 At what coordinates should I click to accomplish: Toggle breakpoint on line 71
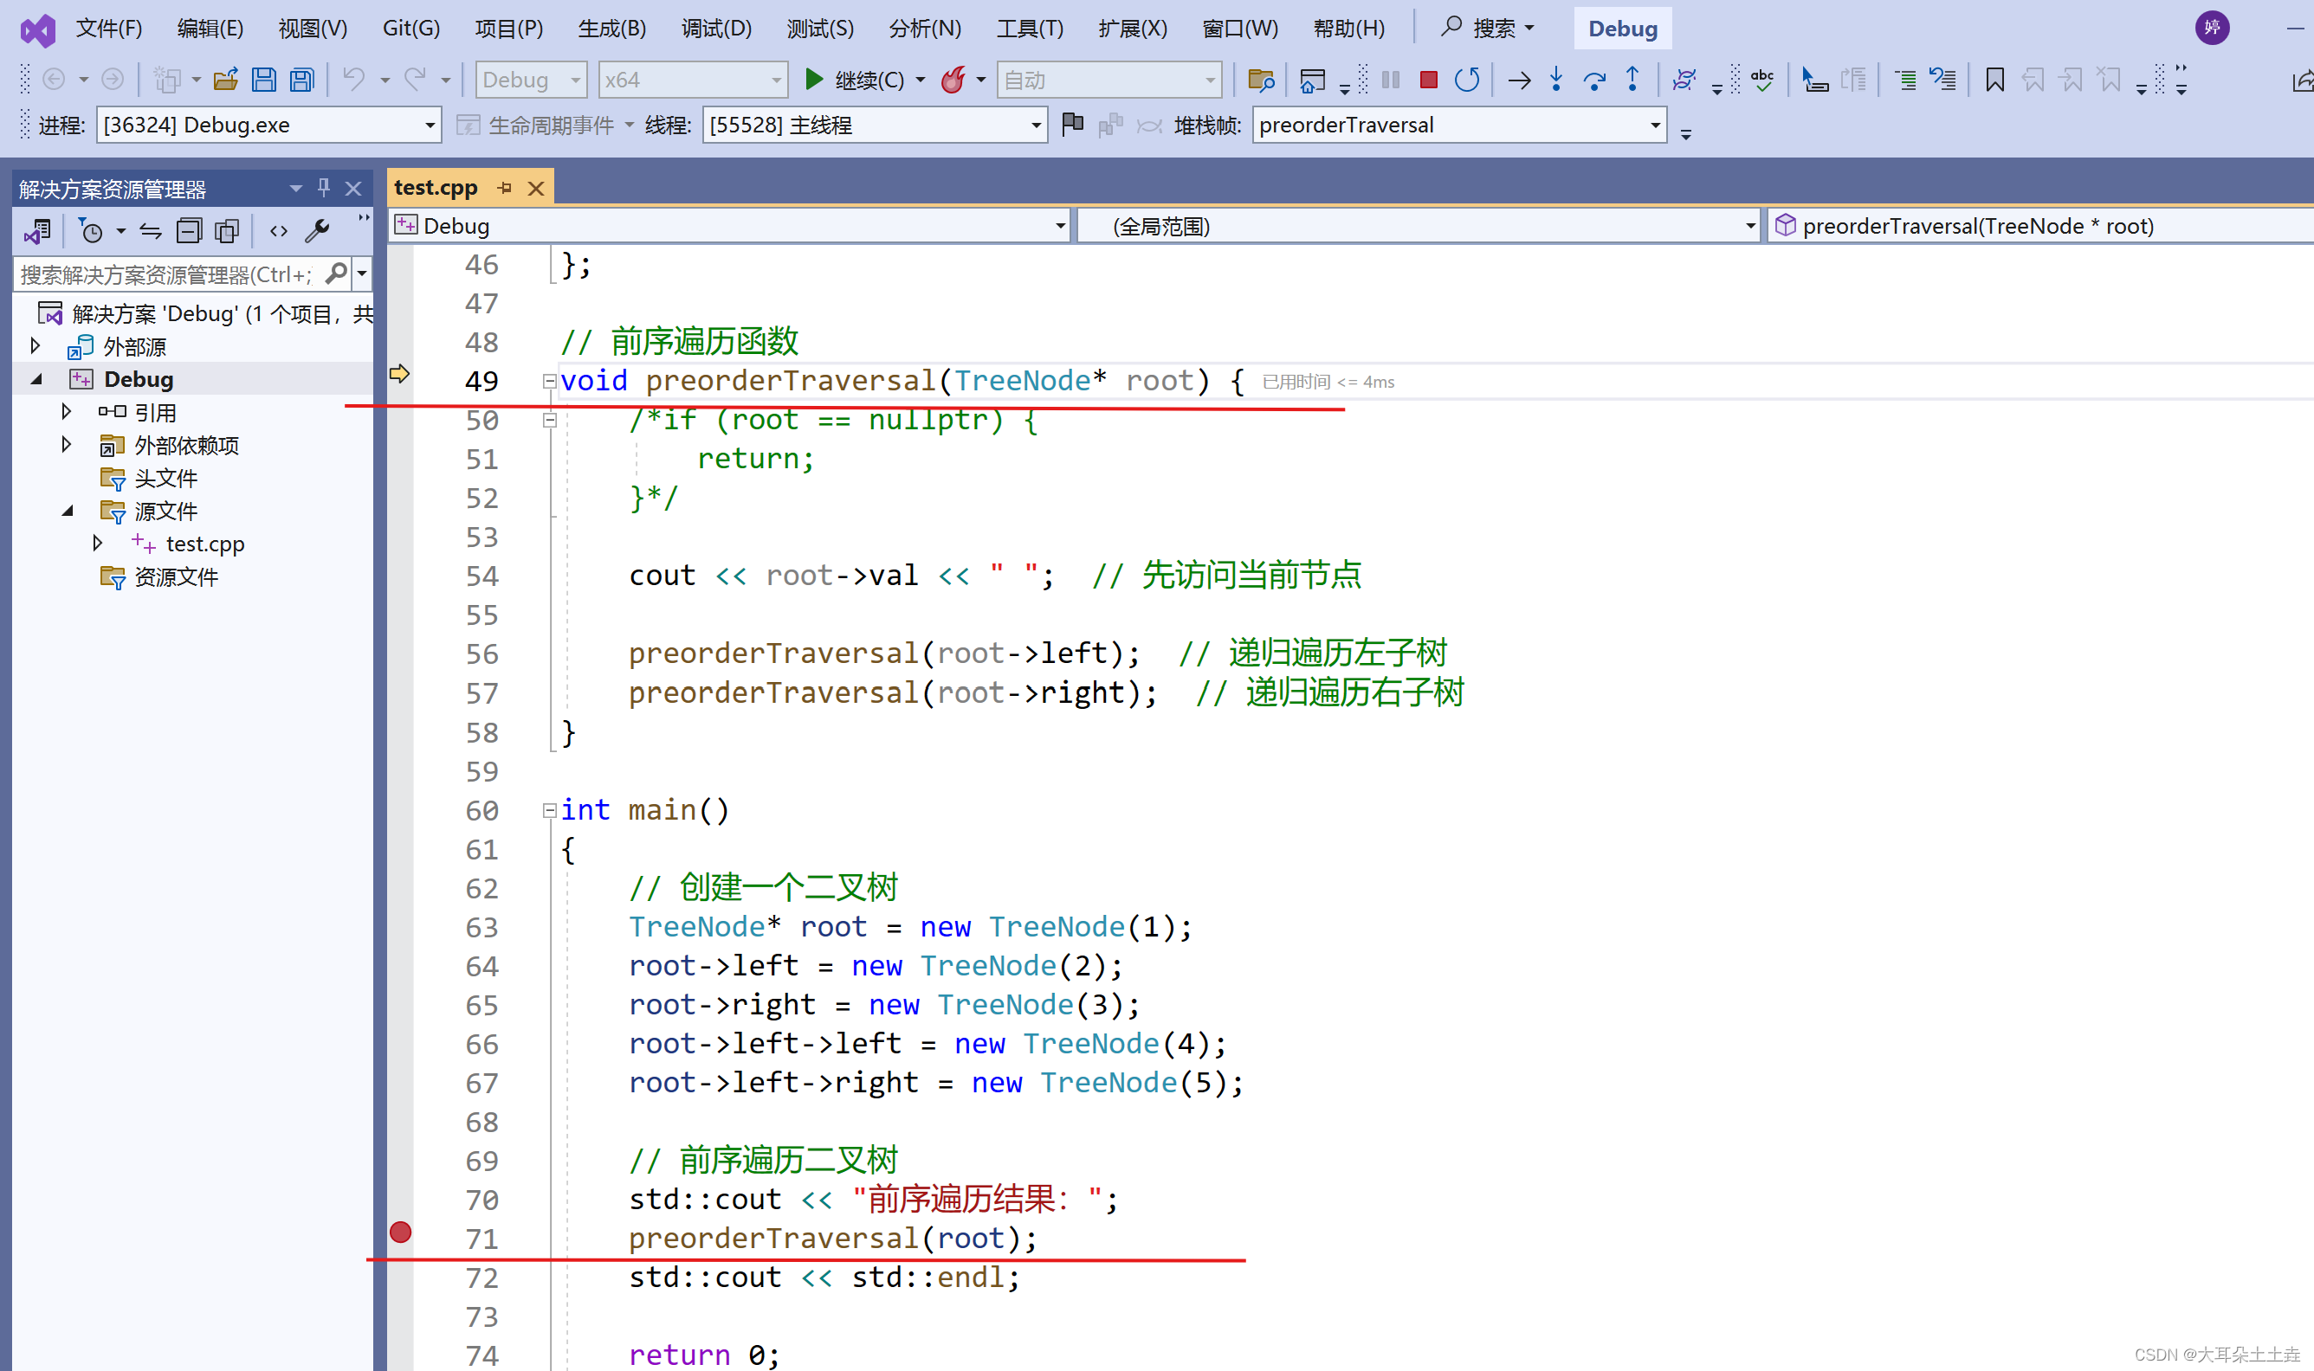point(400,1232)
